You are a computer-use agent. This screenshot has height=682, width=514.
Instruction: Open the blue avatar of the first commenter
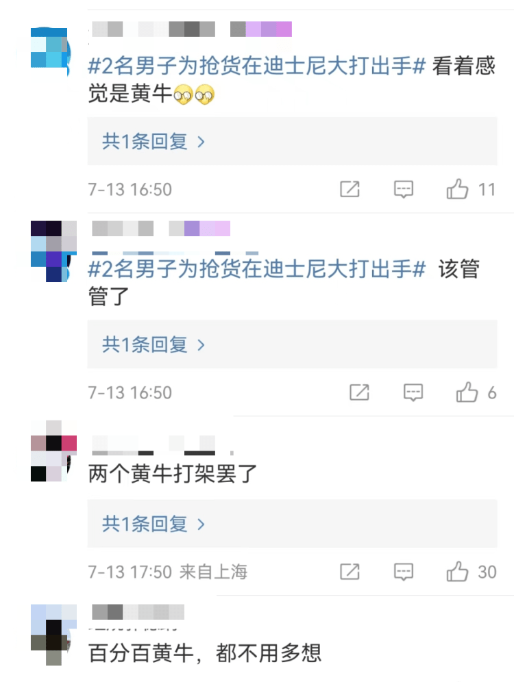click(x=49, y=51)
